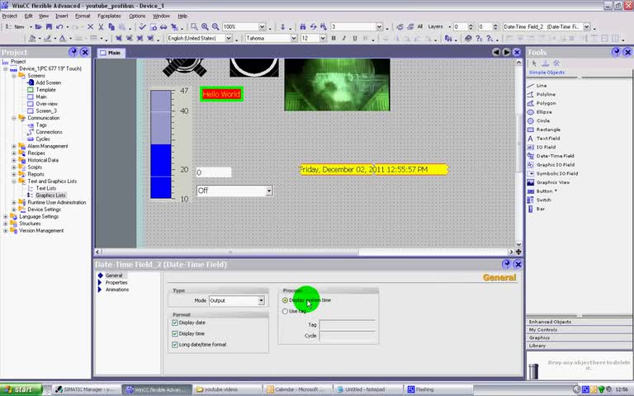Open the Tahoma font dropdown
Viewport: 634px width, 396px height.
[x=294, y=38]
